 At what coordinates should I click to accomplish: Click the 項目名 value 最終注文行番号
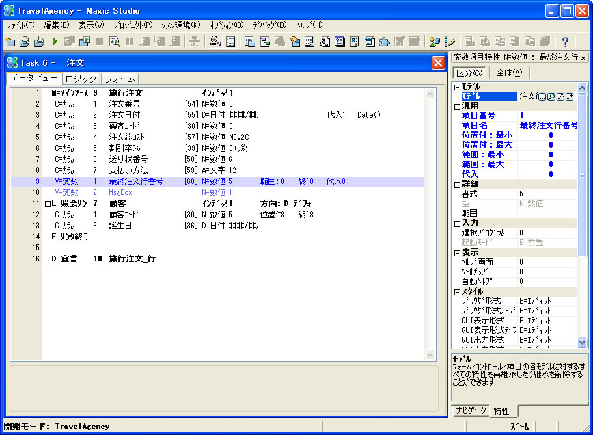547,125
